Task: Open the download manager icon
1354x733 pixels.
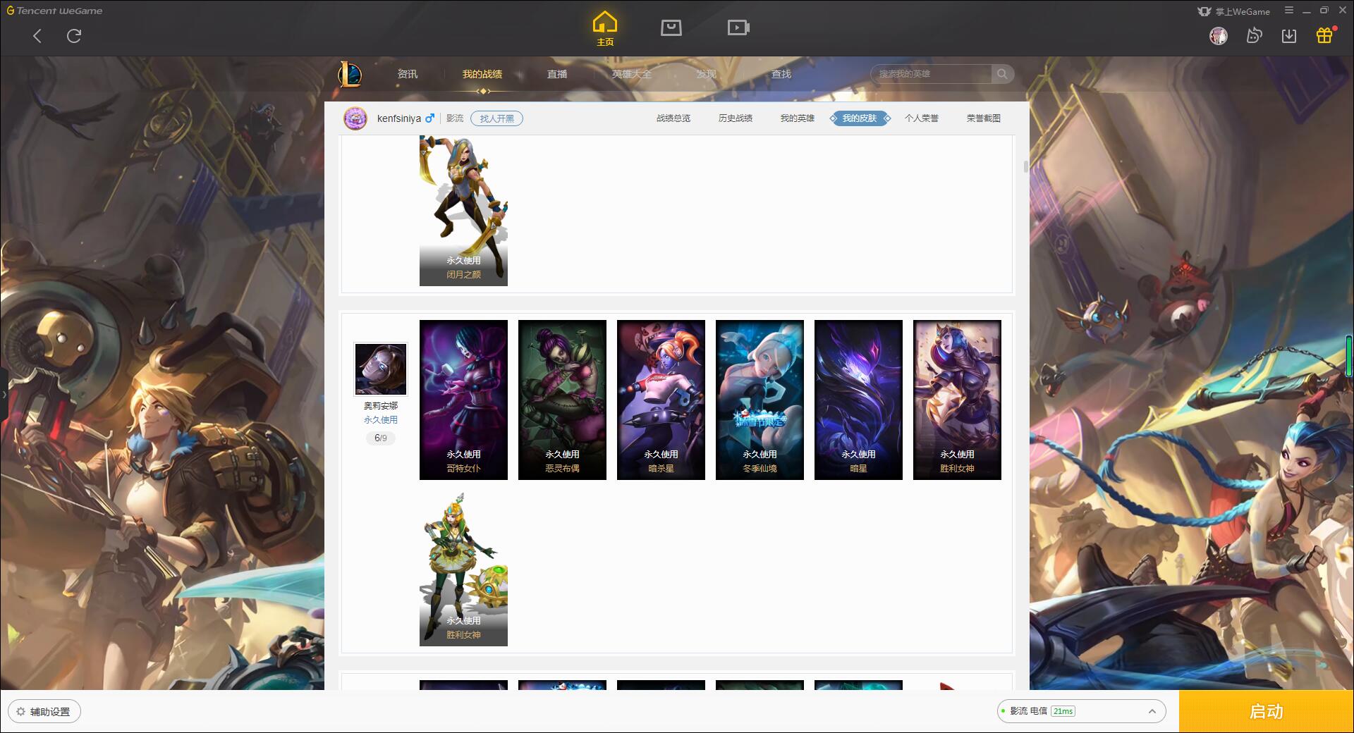Action: (x=1289, y=35)
